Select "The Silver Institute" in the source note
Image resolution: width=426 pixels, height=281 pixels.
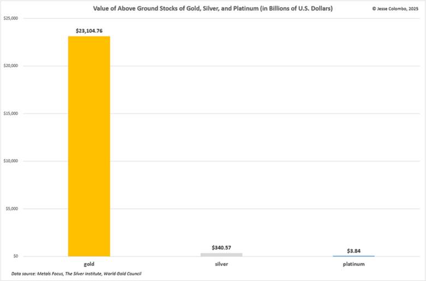click(x=84, y=273)
